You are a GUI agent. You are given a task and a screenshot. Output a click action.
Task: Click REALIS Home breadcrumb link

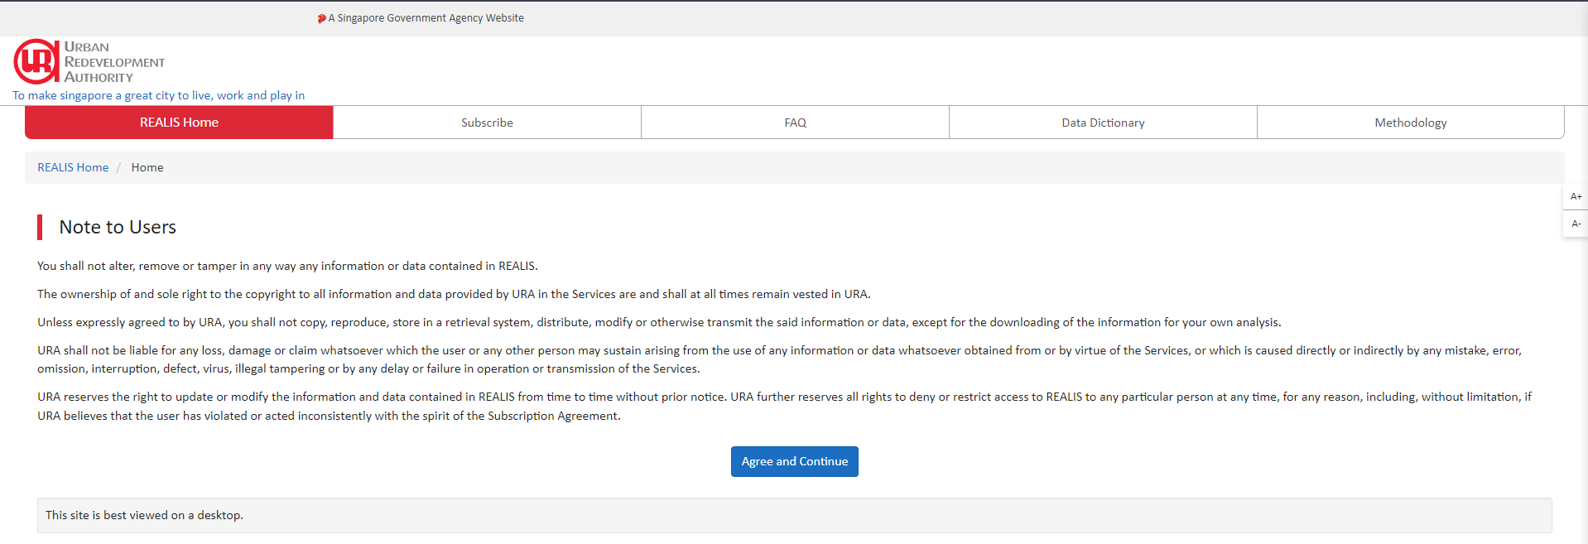73,167
